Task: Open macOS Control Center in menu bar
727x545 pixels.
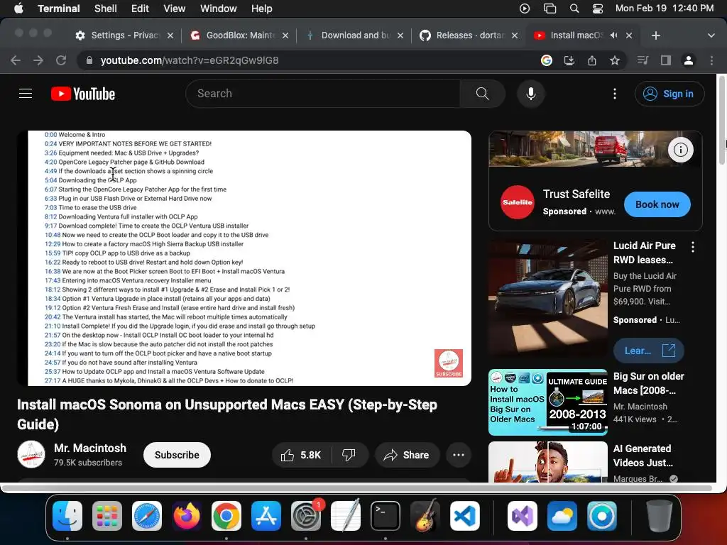Action: [598, 9]
